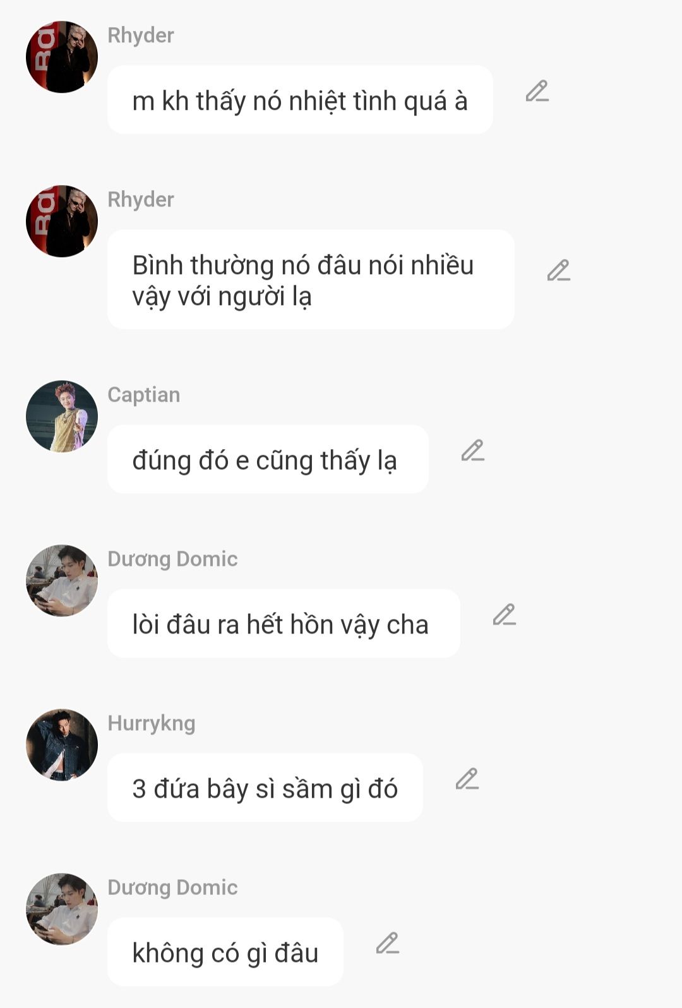This screenshot has height=1008, width=682.
Task: Tap the bubble 'không có gì đâu'
Action: pos(225,952)
